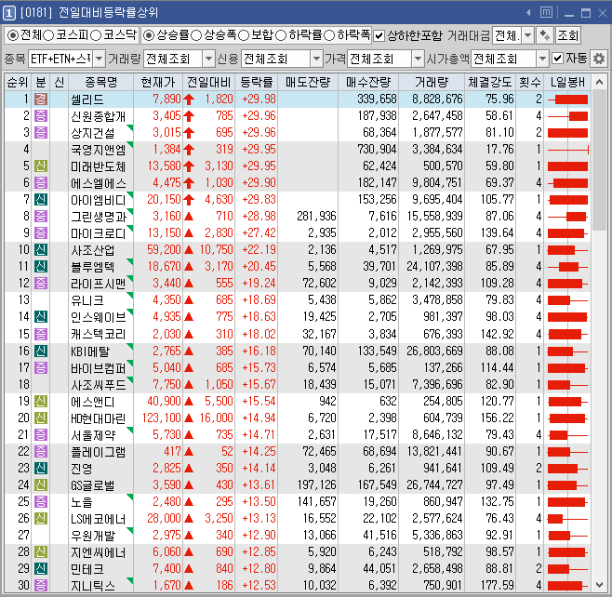The height and width of the screenshot is (597, 612).
Task: Sort by the 현재가 column header
Action: coord(158,82)
